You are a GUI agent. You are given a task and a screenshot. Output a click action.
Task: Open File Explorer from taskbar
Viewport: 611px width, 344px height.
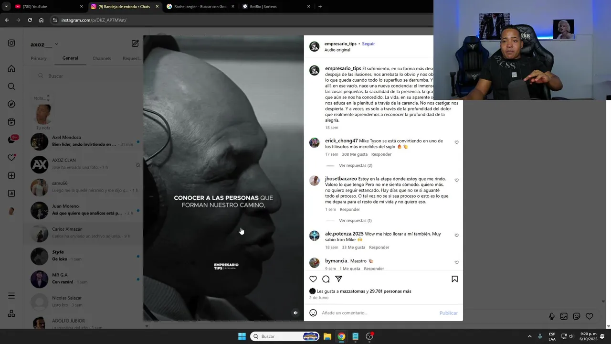pyautogui.click(x=327, y=336)
